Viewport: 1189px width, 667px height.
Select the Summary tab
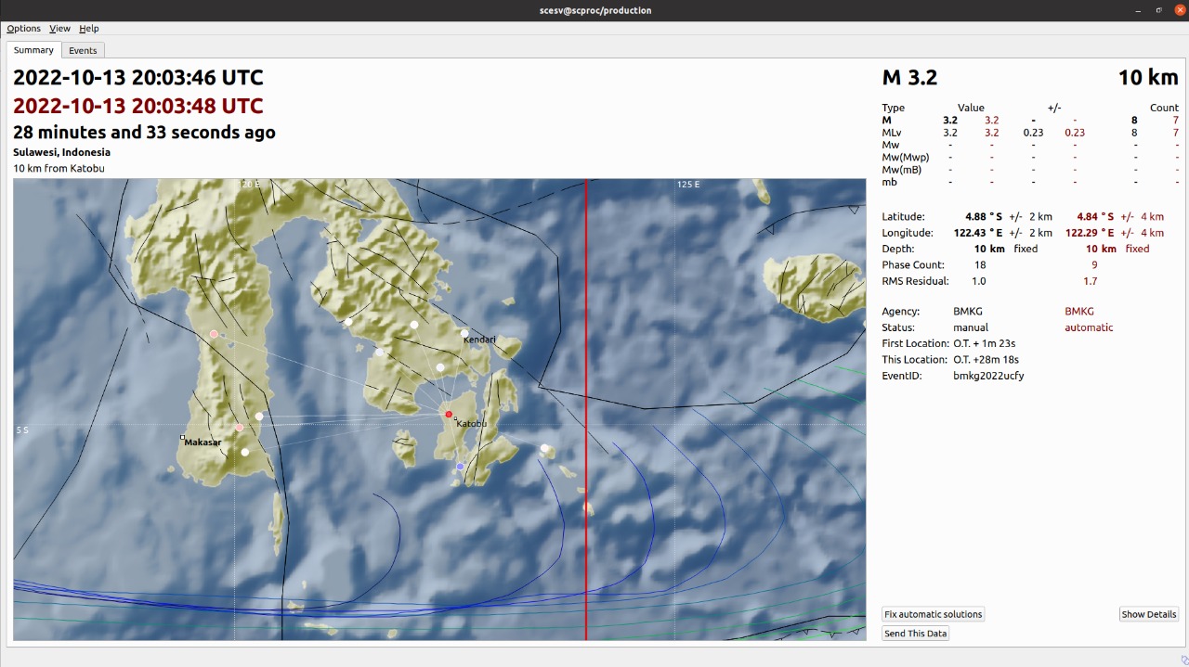click(x=33, y=50)
